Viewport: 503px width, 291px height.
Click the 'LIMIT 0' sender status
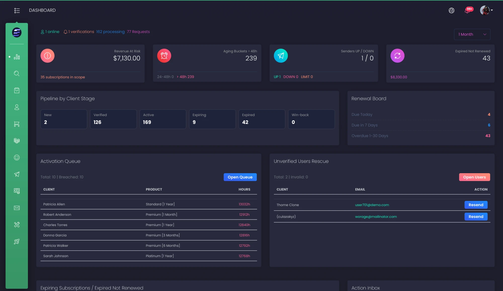pos(307,77)
